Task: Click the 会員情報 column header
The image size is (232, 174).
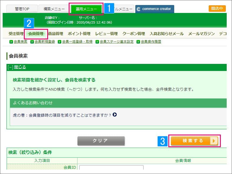Action: [x=183, y=160]
